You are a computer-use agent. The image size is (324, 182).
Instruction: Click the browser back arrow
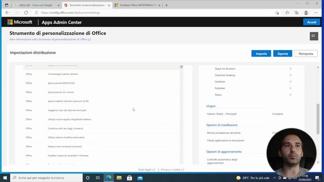pyautogui.click(x=8, y=13)
